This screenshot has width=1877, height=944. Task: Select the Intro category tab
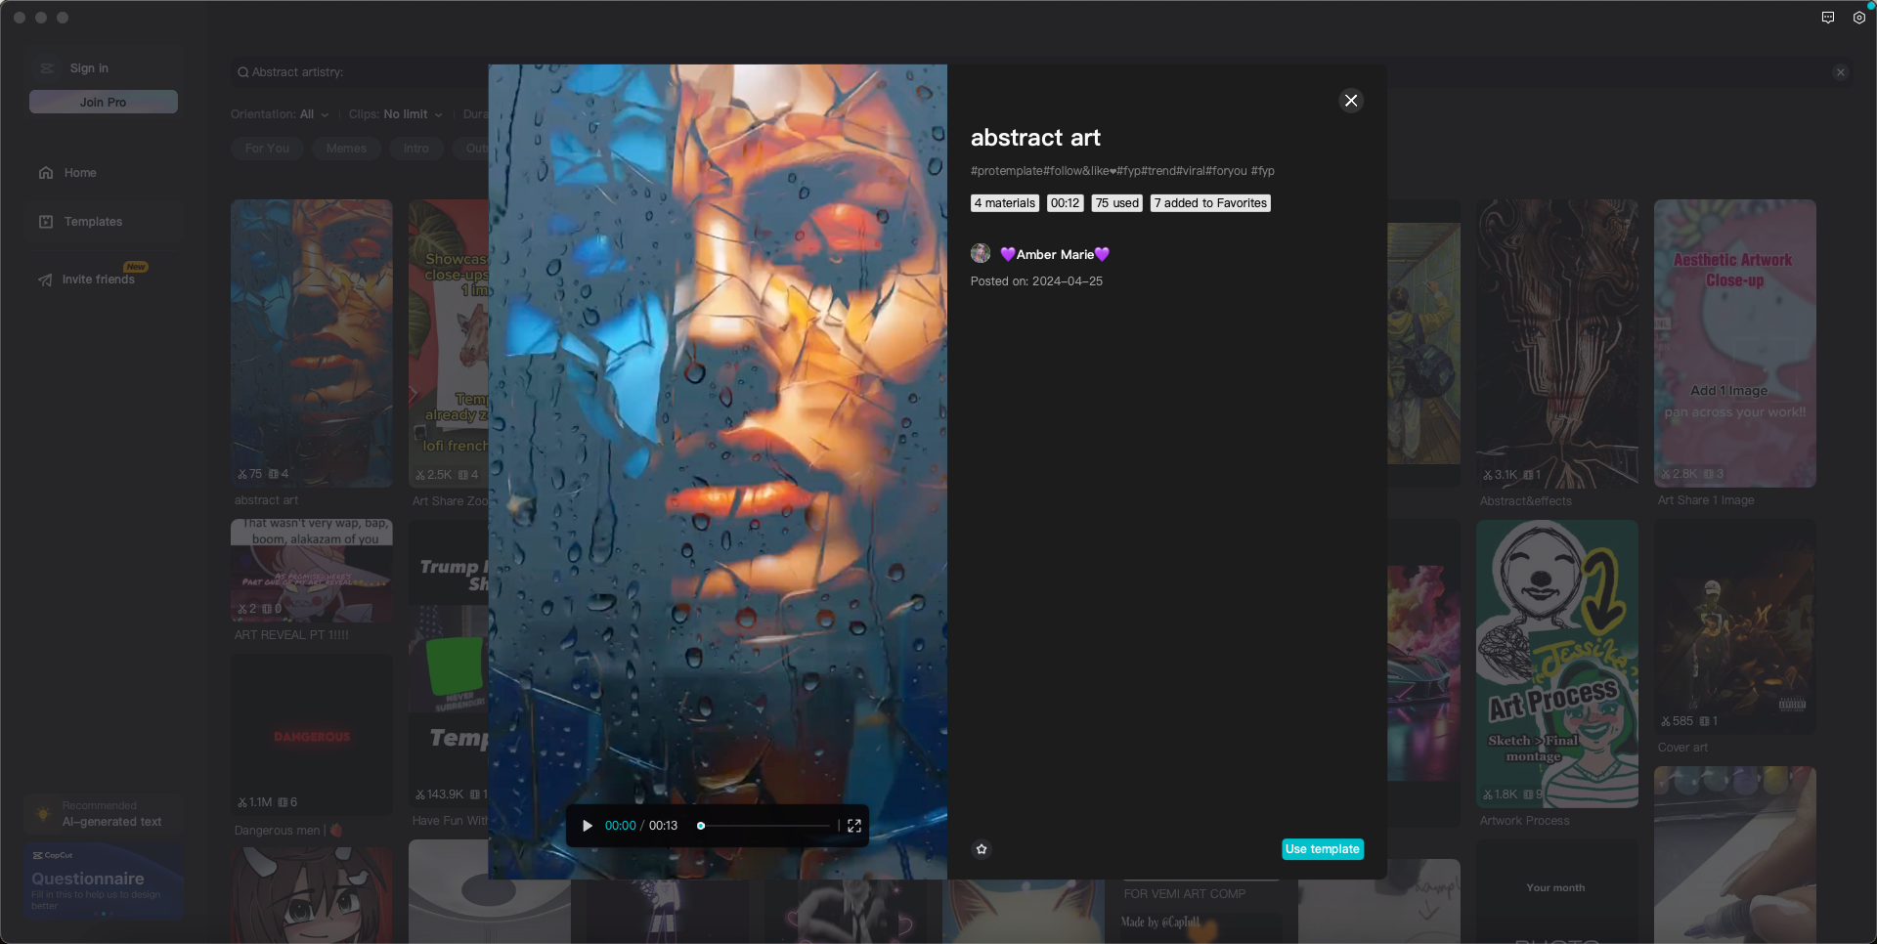pyautogui.click(x=416, y=149)
